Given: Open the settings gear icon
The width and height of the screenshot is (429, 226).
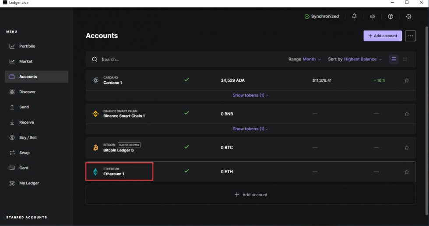Looking at the screenshot, I should click(408, 17).
